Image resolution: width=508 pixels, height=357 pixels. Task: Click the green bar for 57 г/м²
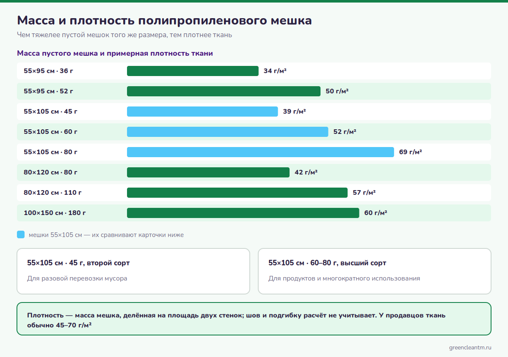tap(237, 193)
